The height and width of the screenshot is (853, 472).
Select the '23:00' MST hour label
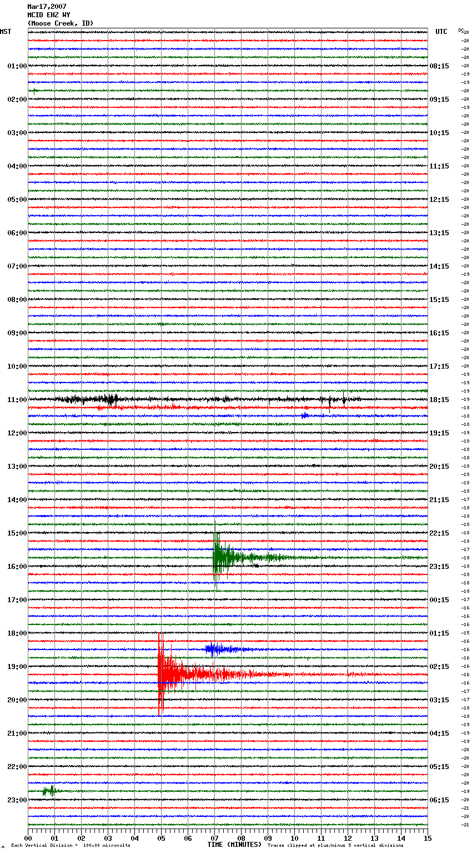17,800
